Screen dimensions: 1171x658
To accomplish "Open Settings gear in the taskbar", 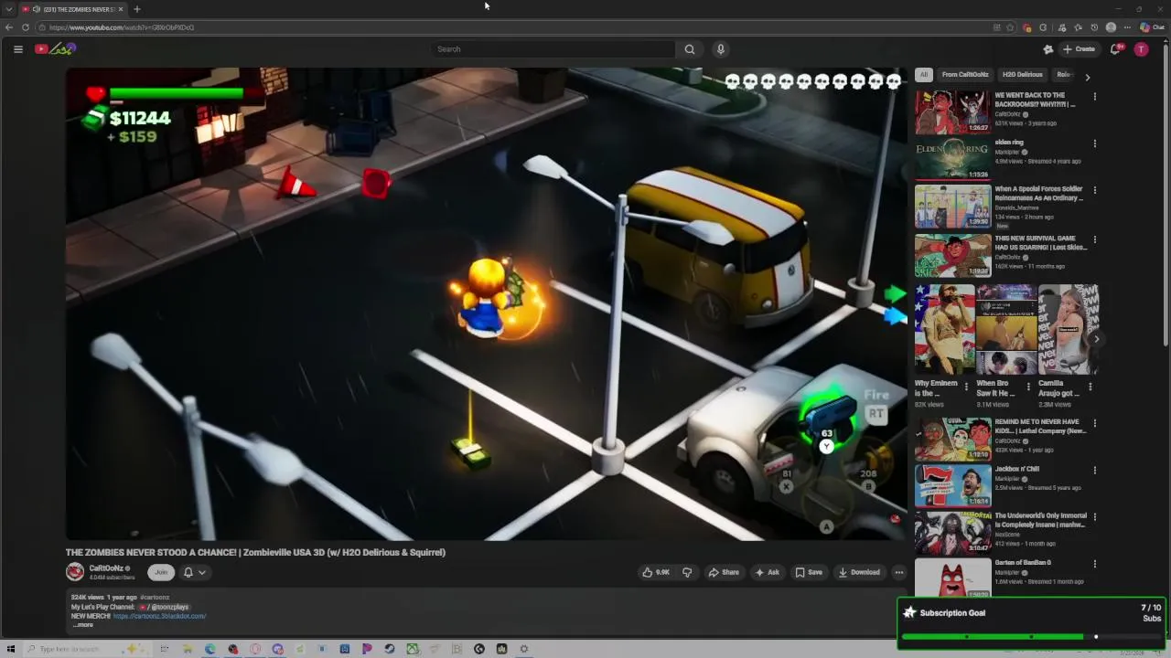I will click(x=524, y=649).
